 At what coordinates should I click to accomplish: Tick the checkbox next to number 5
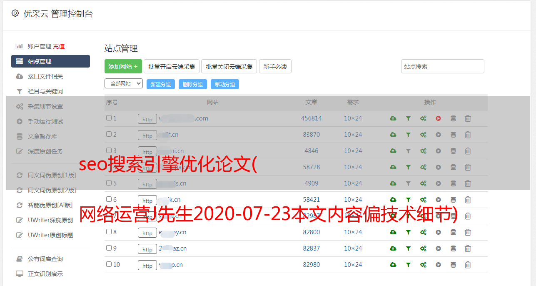tap(109, 183)
